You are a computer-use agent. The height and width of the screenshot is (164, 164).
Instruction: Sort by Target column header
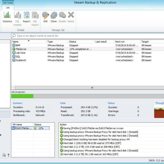point(152,41)
